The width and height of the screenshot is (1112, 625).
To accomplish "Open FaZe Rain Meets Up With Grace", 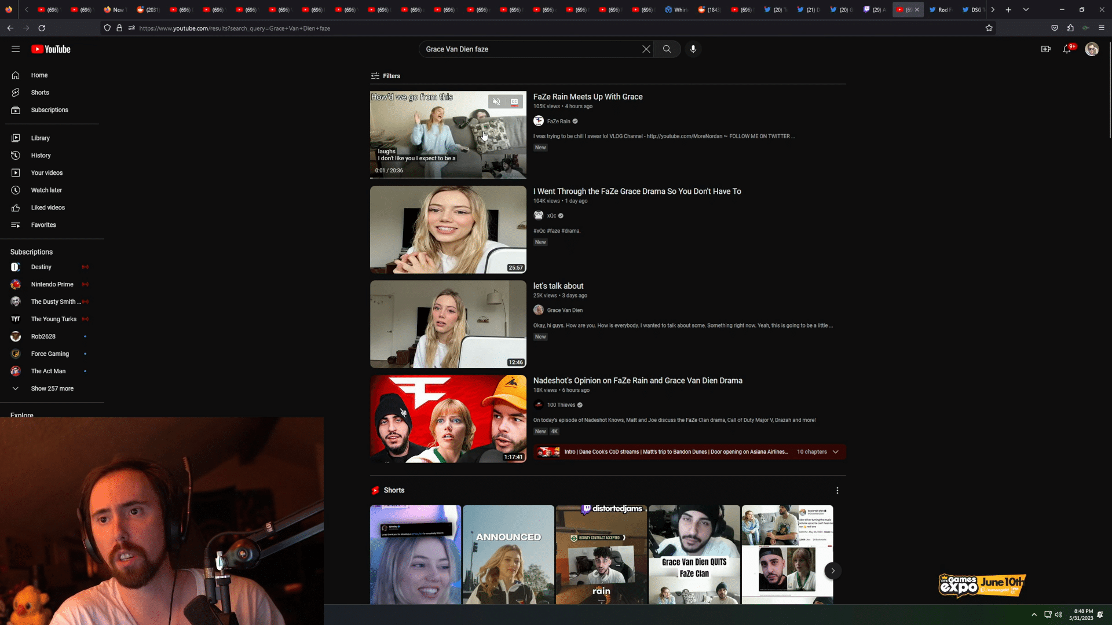I will 588,97.
